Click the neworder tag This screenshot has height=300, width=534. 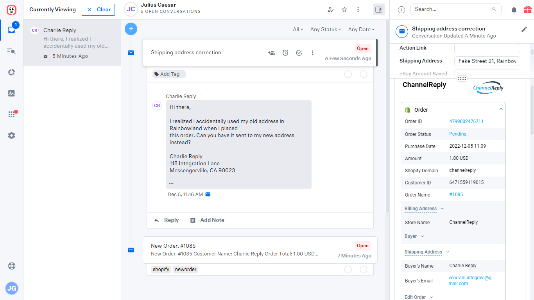(x=186, y=270)
